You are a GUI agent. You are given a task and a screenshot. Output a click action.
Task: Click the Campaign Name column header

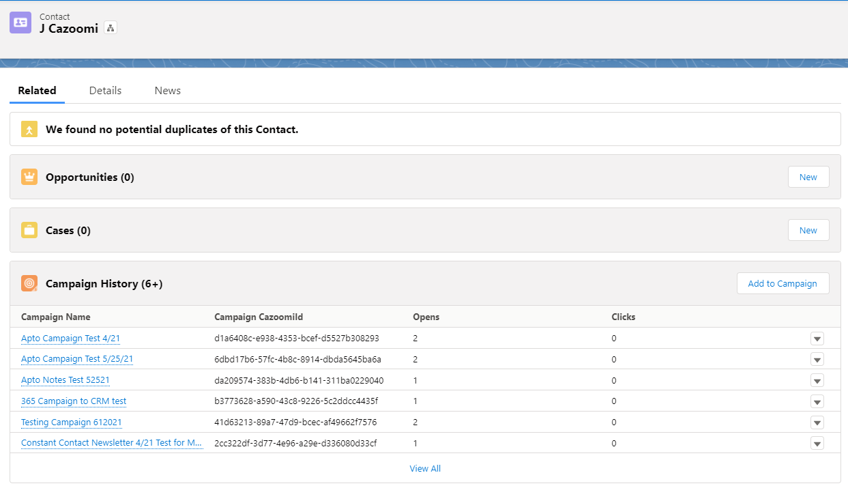click(56, 317)
